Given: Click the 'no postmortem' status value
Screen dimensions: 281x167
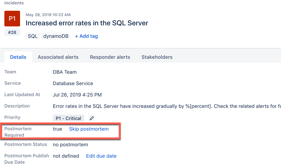Looking at the screenshot, I should pyautogui.click(x=70, y=145).
